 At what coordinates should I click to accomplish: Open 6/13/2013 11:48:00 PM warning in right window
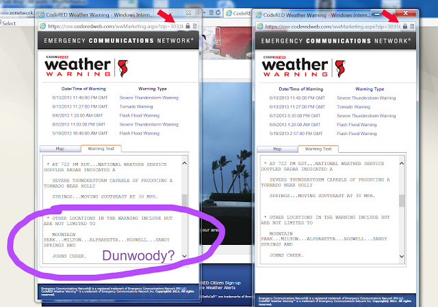pos(297,98)
